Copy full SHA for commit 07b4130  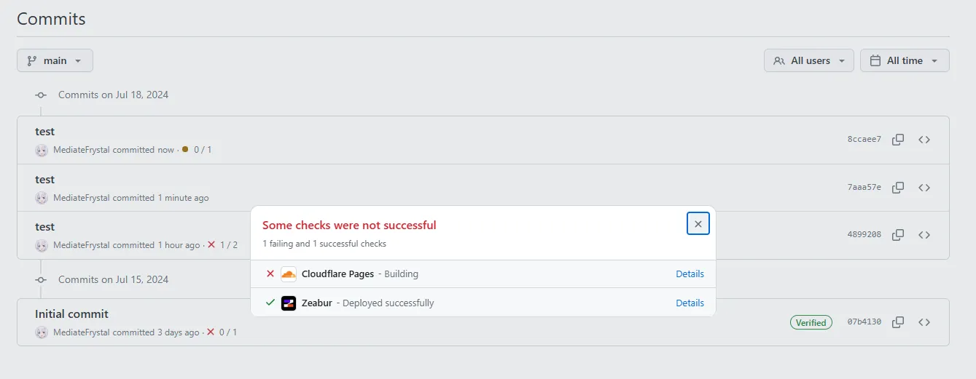coord(898,322)
